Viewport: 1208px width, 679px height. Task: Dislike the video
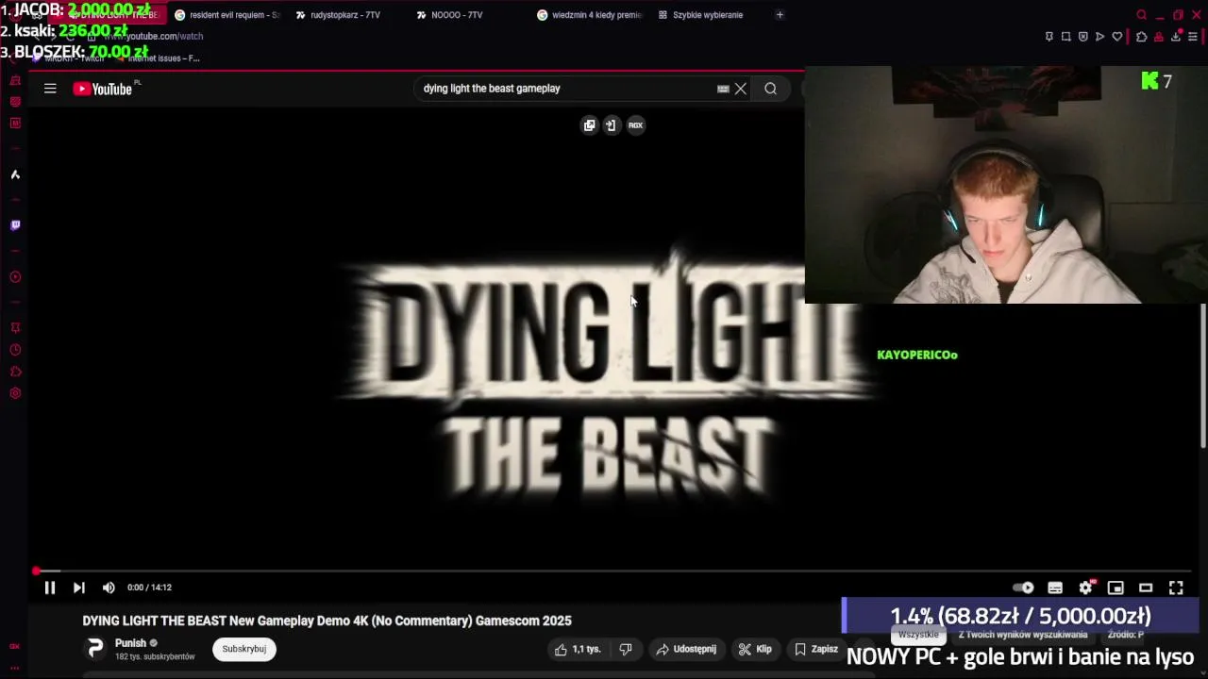pos(625,649)
